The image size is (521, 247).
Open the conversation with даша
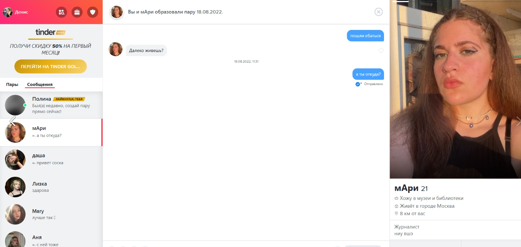(x=51, y=160)
